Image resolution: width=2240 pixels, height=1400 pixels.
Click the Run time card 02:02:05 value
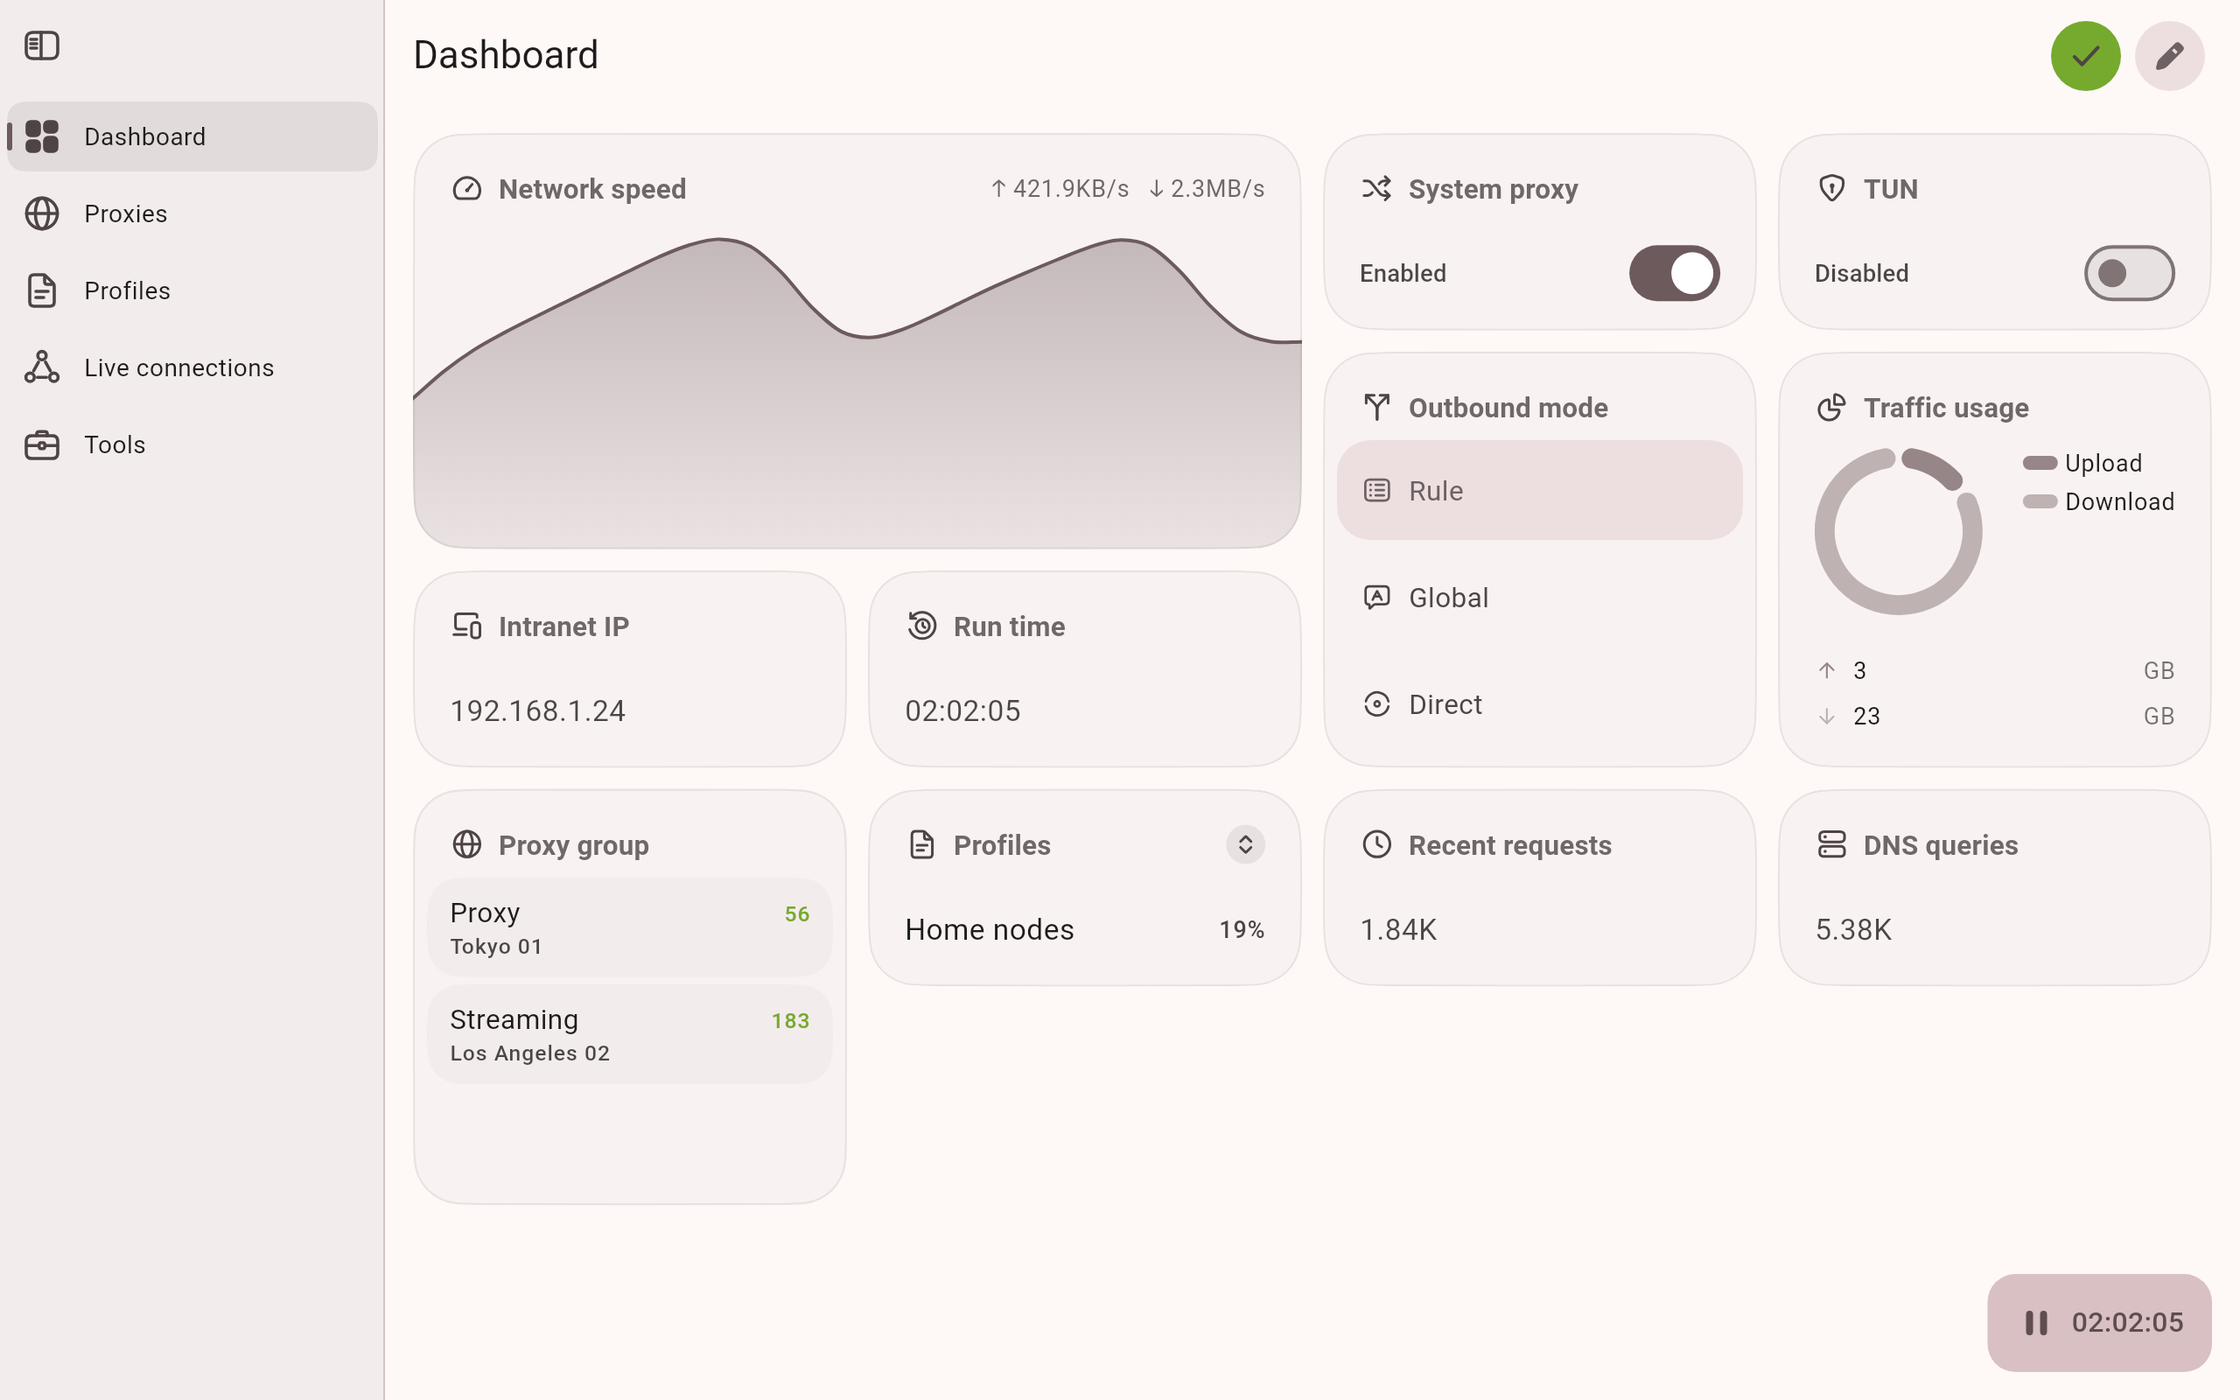pos(962,711)
